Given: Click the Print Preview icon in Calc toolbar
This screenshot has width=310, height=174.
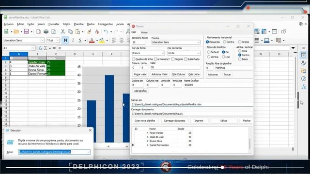Looking at the screenshot, I should point(53,31).
